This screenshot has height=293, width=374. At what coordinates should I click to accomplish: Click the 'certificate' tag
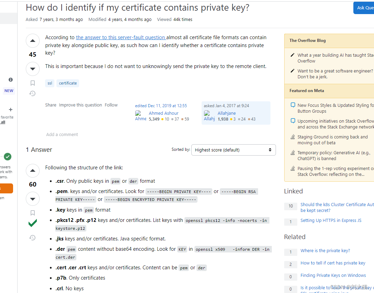pyautogui.click(x=68, y=83)
